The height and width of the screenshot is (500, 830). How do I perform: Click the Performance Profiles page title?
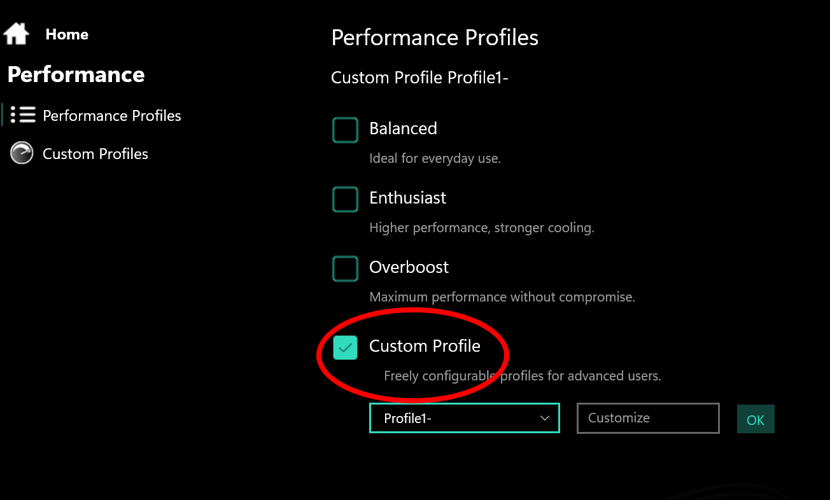(435, 38)
